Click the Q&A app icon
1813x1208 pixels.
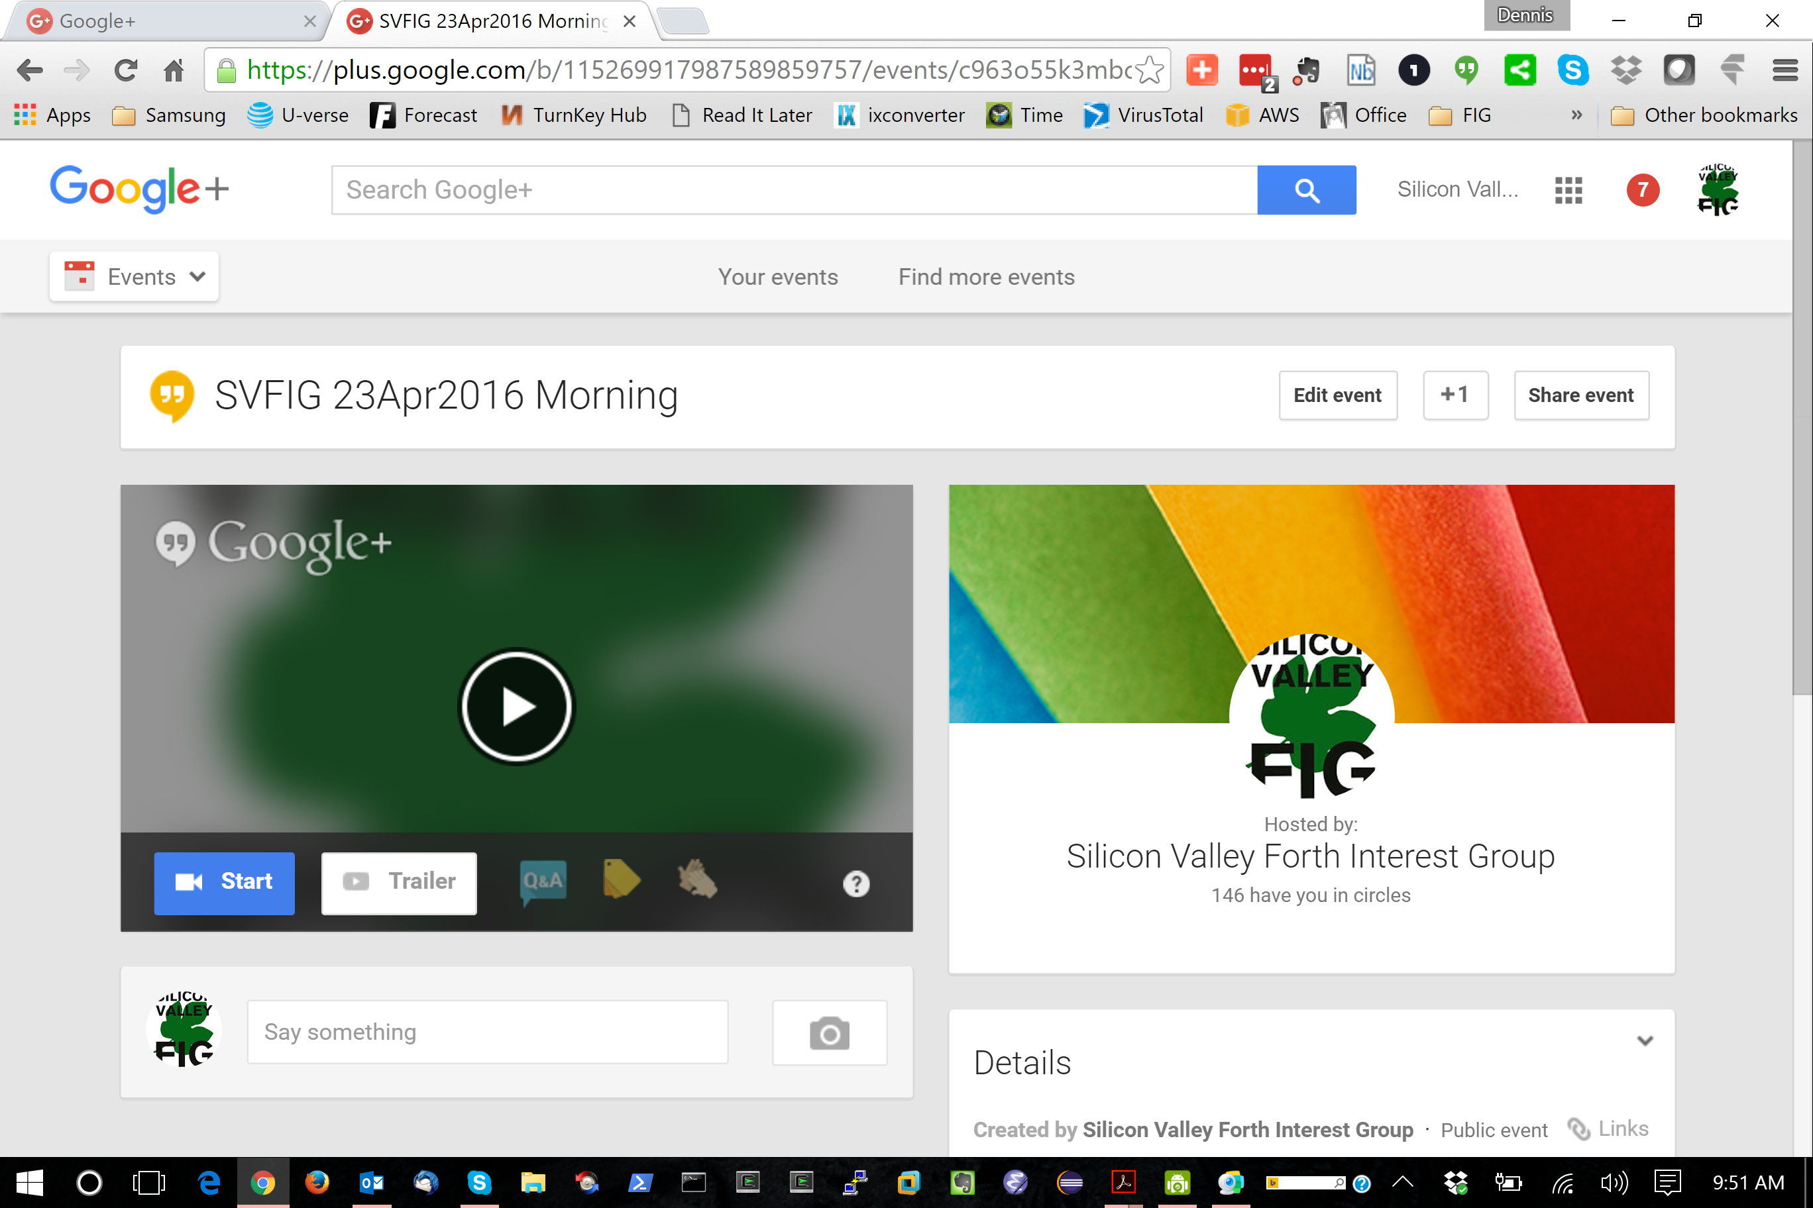pyautogui.click(x=543, y=881)
